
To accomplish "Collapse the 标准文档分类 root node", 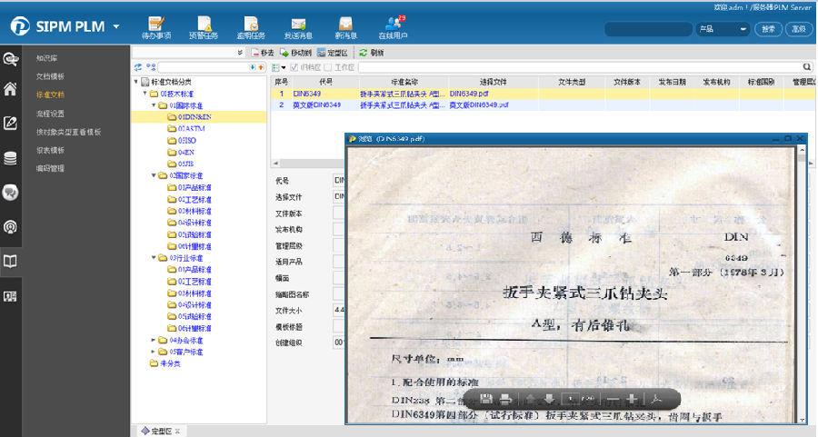I will click(136, 82).
